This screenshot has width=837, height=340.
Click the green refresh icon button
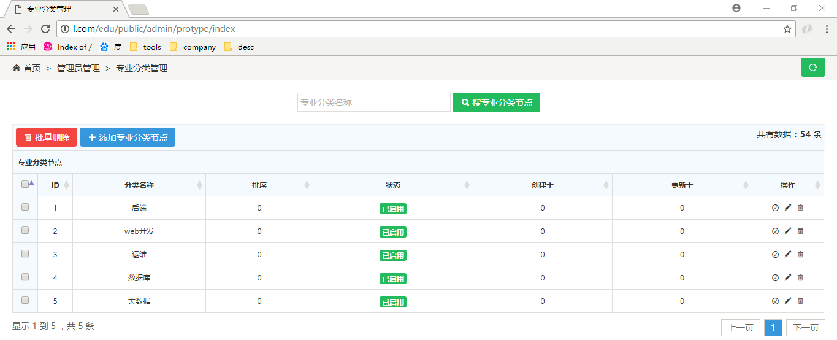pyautogui.click(x=812, y=68)
